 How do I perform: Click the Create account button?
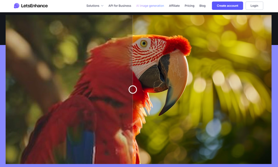click(x=228, y=6)
